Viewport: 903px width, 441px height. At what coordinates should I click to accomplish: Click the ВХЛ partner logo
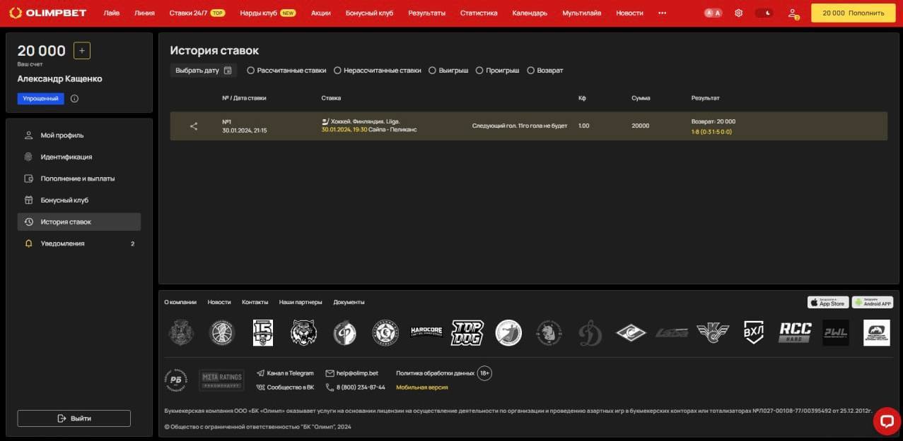pyautogui.click(x=754, y=332)
